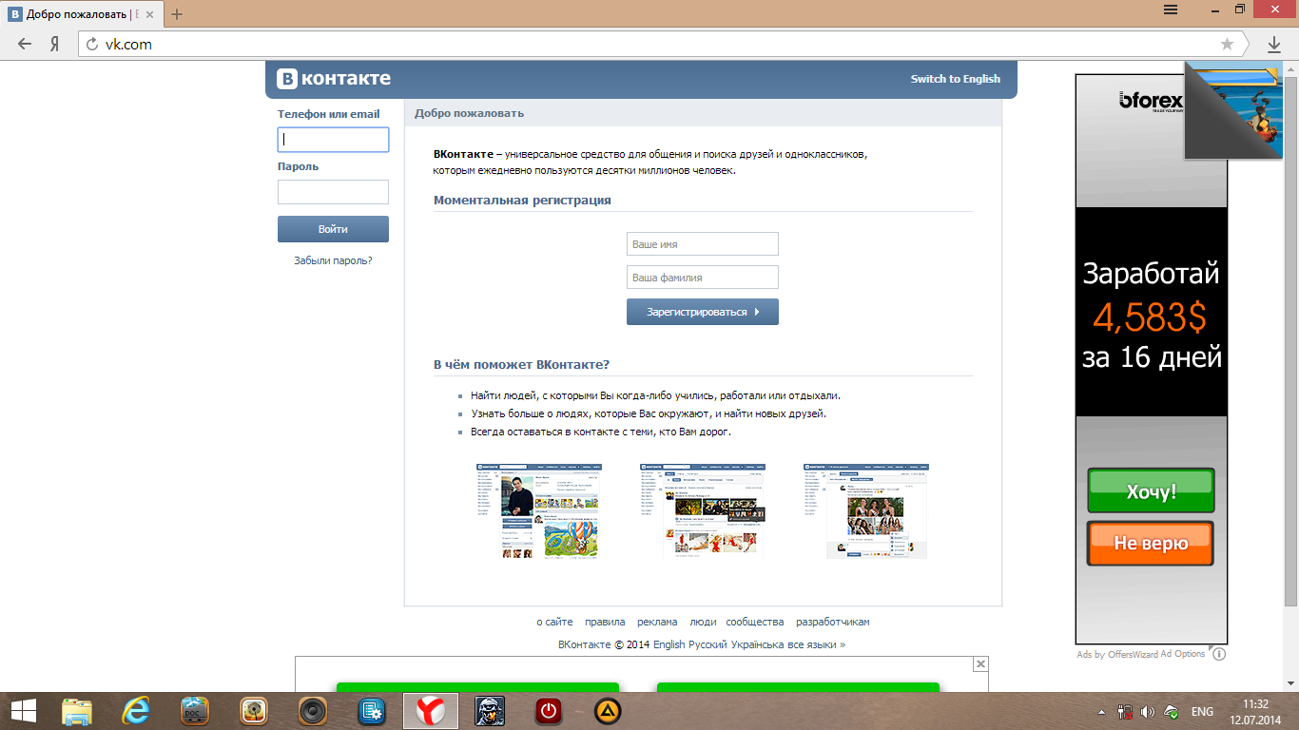
Task: Open the news feed preview thumbnail
Action: pos(703,511)
